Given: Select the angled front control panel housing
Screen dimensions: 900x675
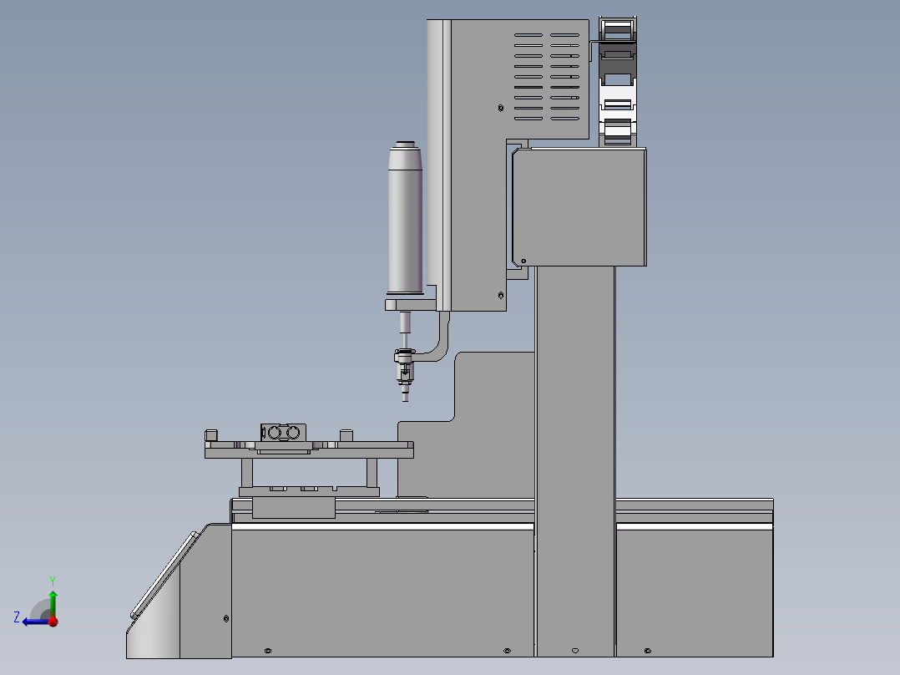Looking at the screenshot, I should point(179,591).
